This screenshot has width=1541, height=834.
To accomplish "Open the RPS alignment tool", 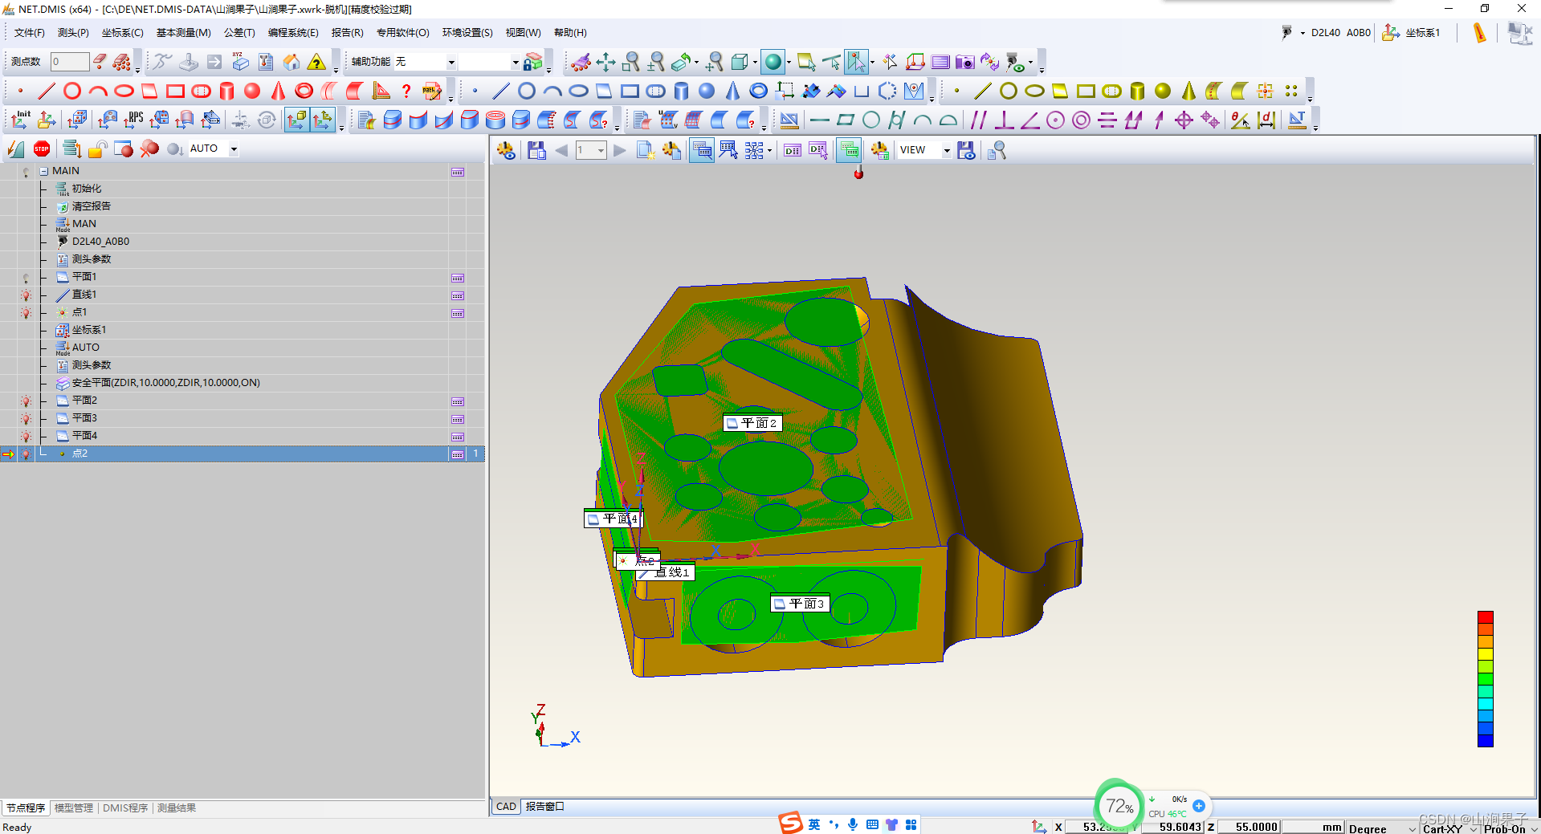I will coord(133,120).
